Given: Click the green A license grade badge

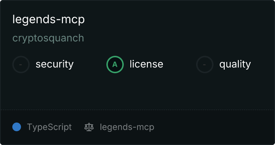Looking at the screenshot, I should pos(115,65).
